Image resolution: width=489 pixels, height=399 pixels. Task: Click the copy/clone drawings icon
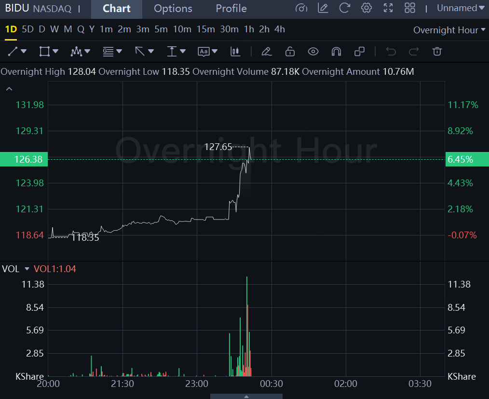pos(359,52)
